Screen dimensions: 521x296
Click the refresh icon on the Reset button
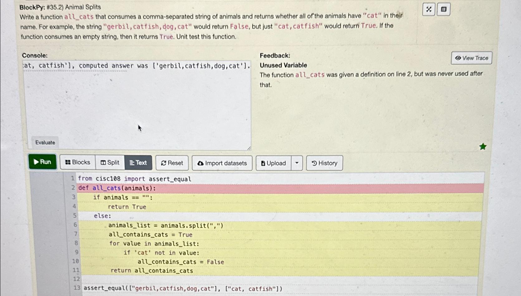pos(163,163)
